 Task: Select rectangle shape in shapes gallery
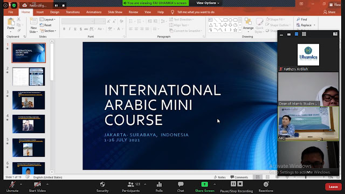(x=225, y=20)
